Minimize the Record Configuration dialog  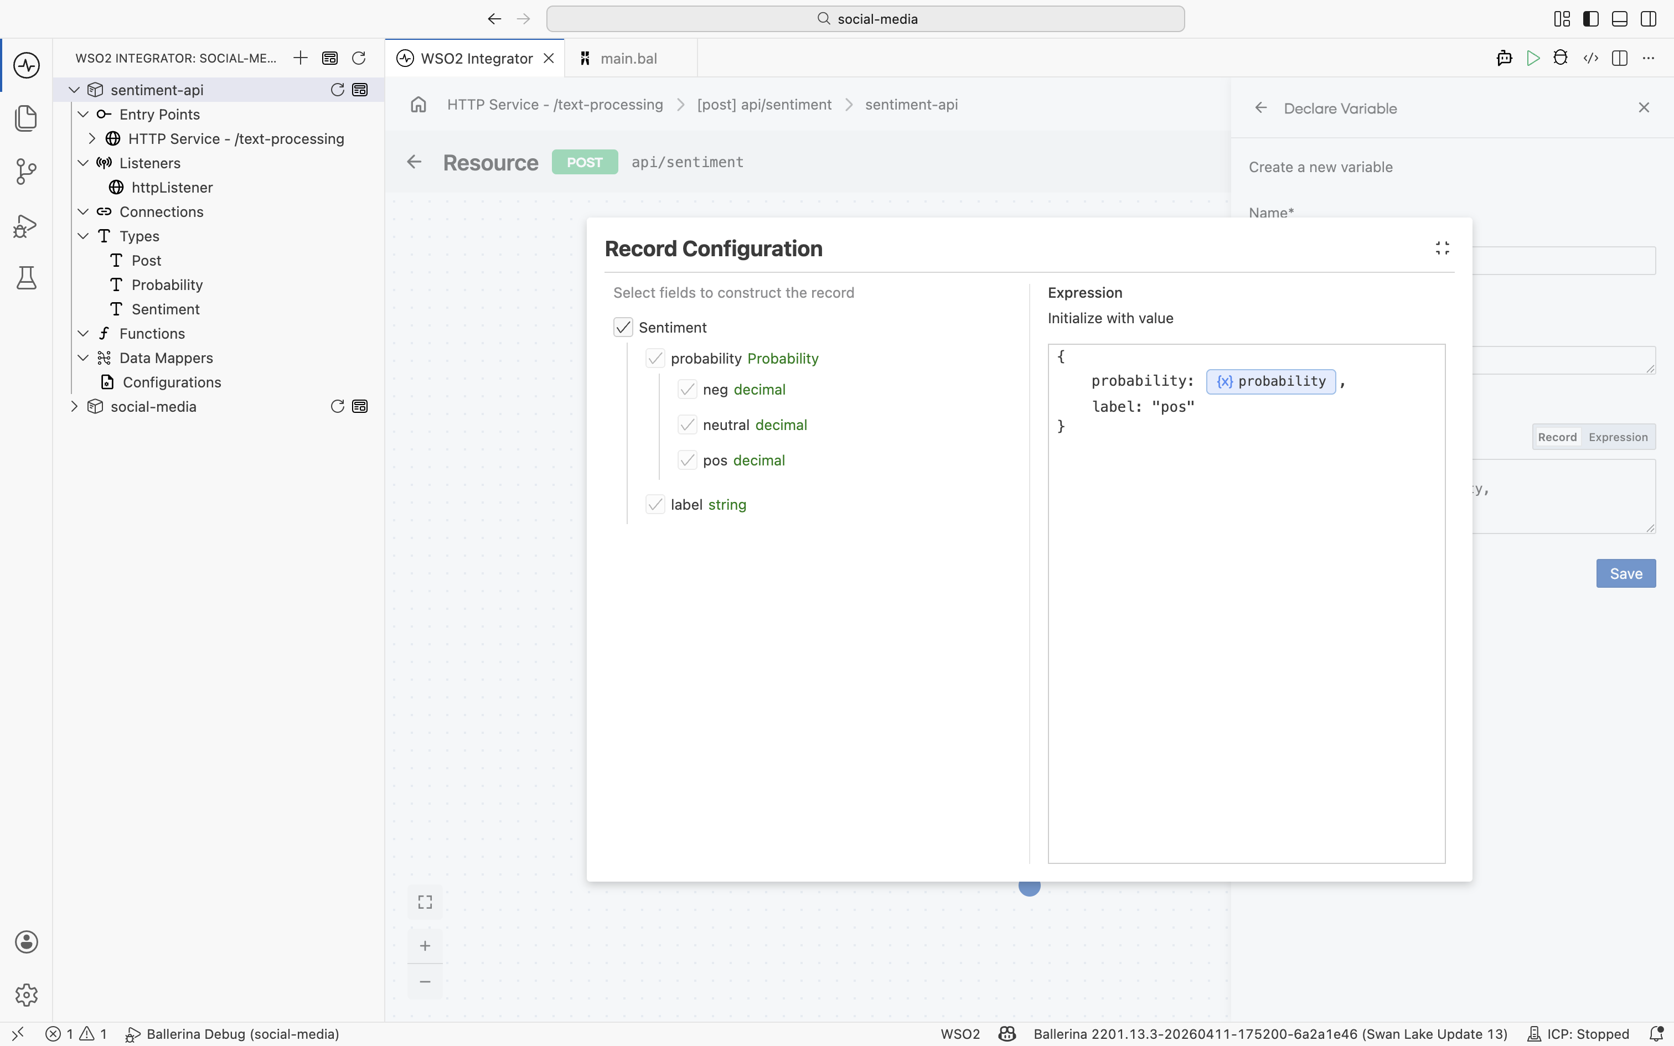(1442, 248)
